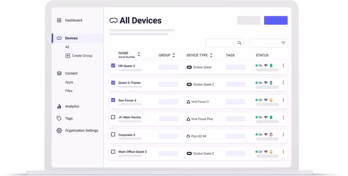This screenshot has height=176, width=348.
Task: Click the TAGS column header
Action: (x=230, y=55)
